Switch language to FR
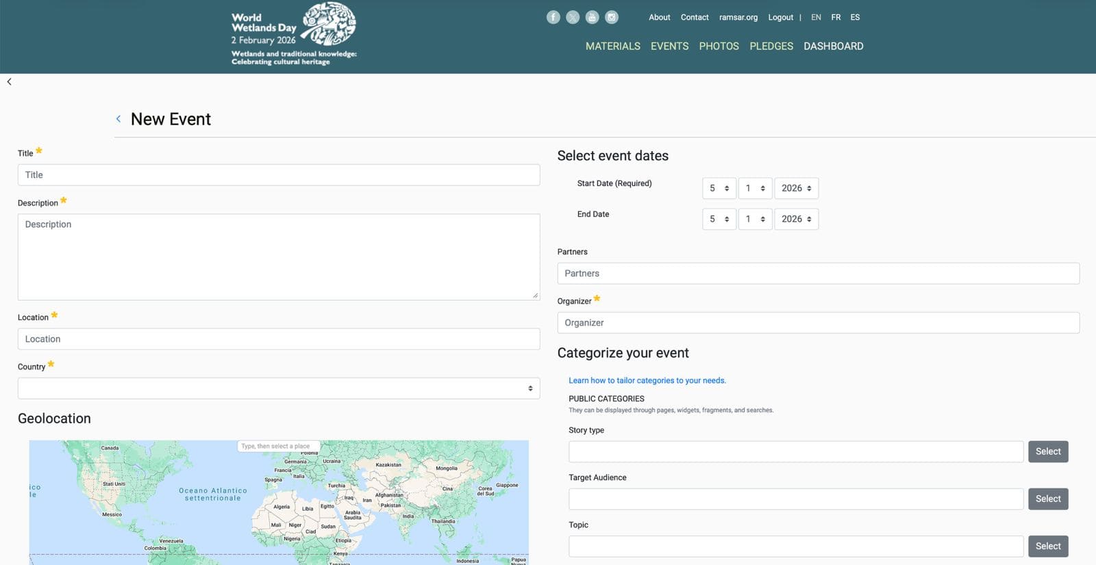 pos(836,17)
